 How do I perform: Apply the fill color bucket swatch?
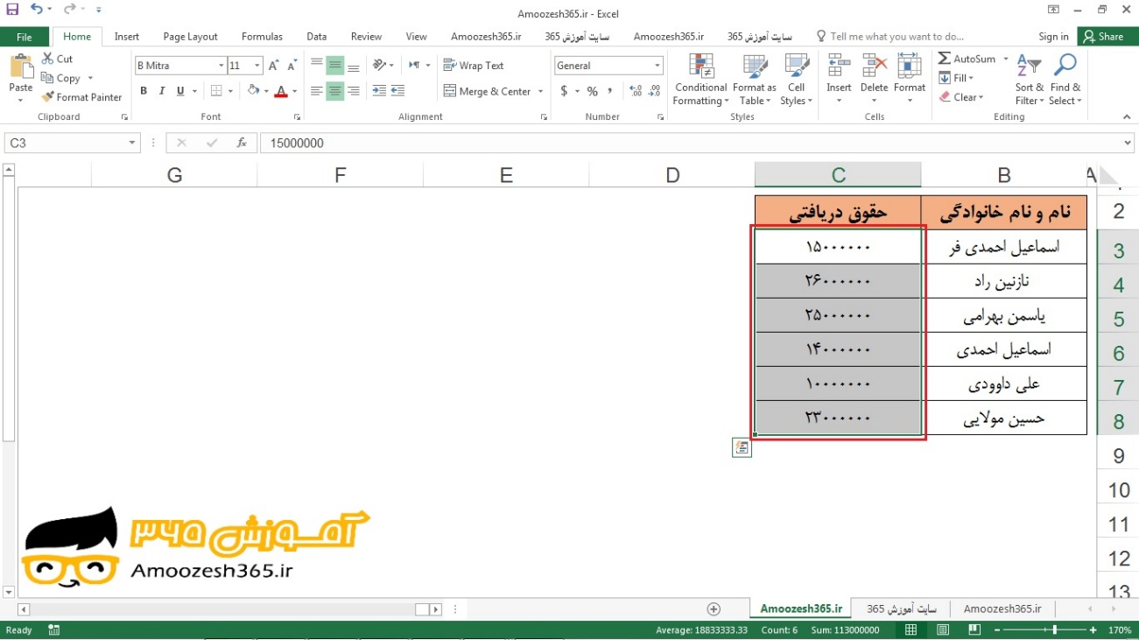tap(253, 91)
